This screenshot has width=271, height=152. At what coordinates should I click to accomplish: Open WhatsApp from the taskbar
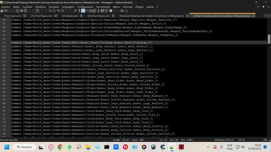click(x=69, y=147)
